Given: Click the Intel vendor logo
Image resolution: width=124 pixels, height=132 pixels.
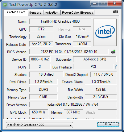Looking at the screenshot, I should pyautogui.click(x=105, y=32).
